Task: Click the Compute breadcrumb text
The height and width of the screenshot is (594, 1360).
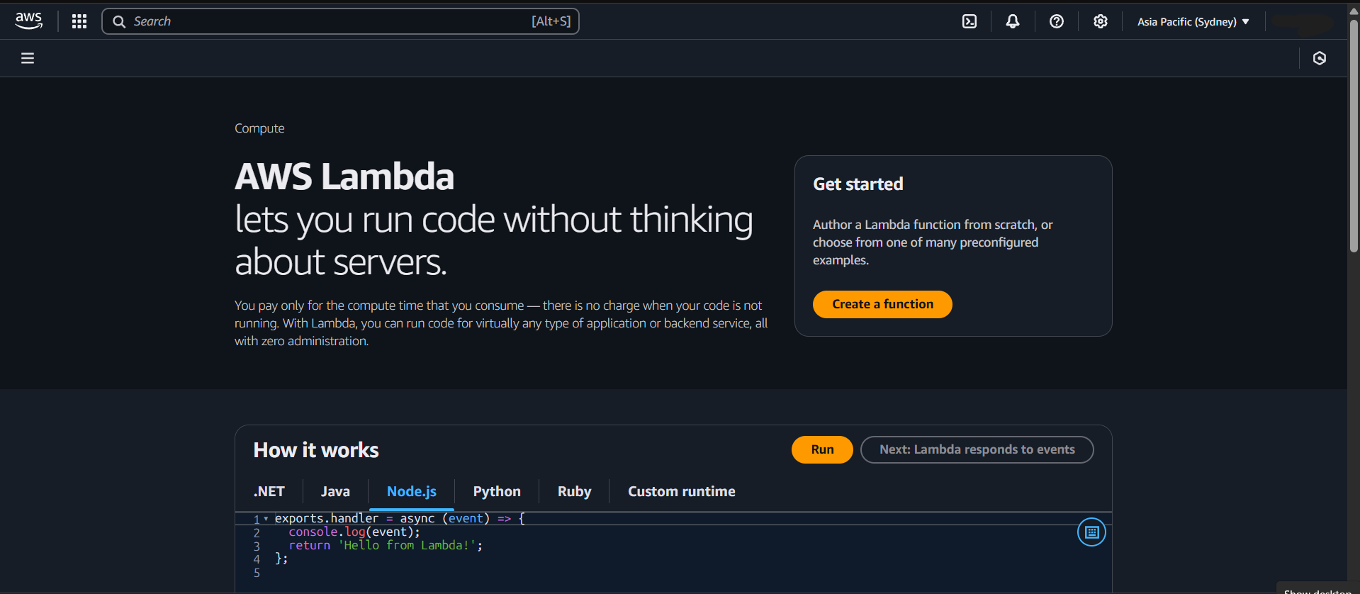Action: (259, 128)
